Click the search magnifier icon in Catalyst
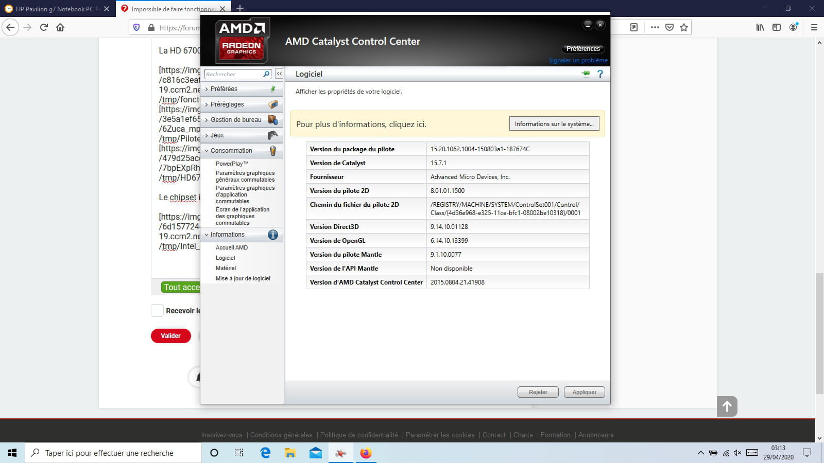824x463 pixels. (x=266, y=74)
